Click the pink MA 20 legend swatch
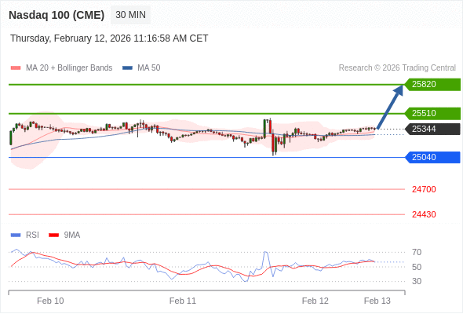This screenshot has height=314, width=463. (x=16, y=68)
